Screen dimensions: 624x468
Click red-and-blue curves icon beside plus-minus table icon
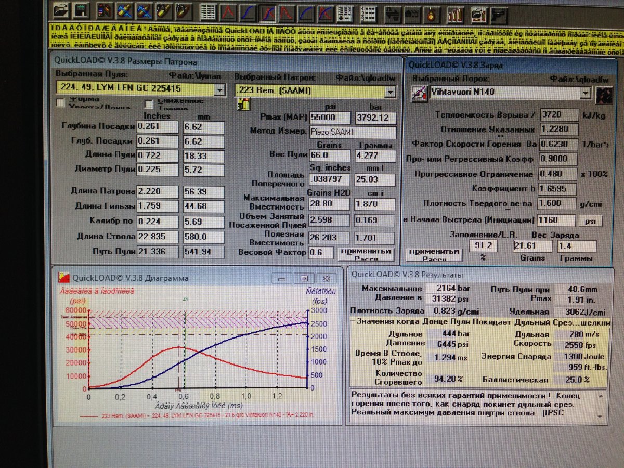click(x=325, y=12)
